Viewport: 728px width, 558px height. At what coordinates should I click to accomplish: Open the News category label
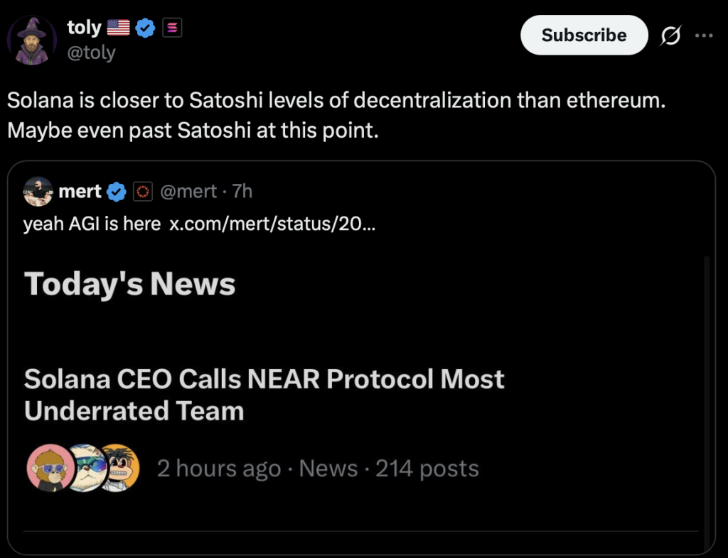click(x=328, y=468)
